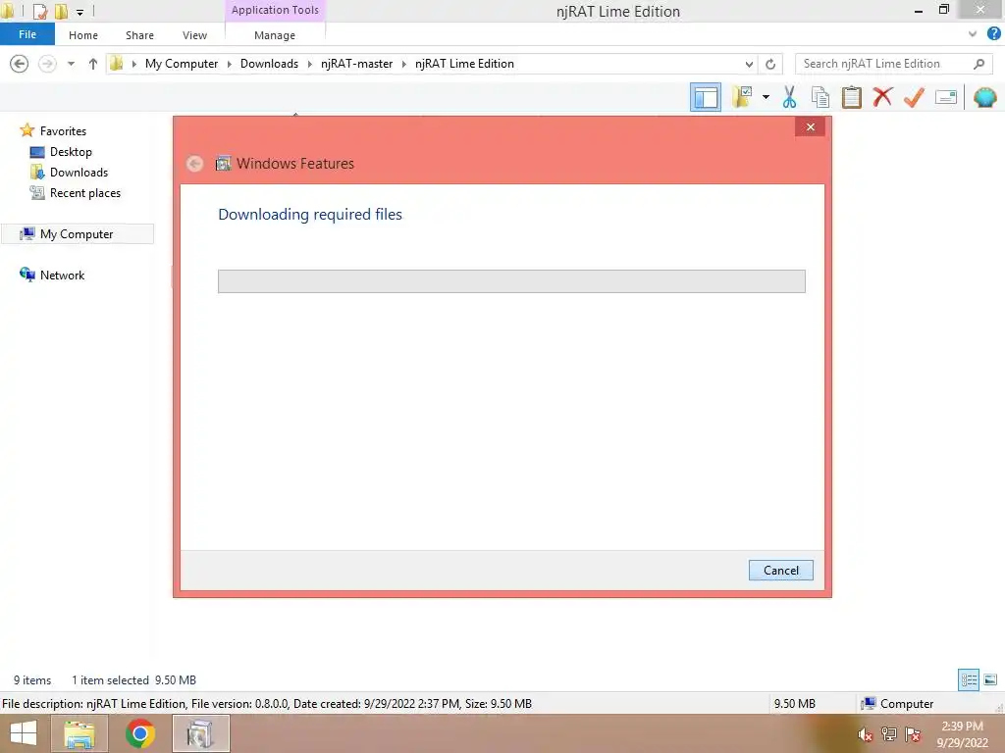The height and width of the screenshot is (753, 1005).
Task: Expand the dropdown arrow beside folder options icon
Action: click(x=766, y=97)
